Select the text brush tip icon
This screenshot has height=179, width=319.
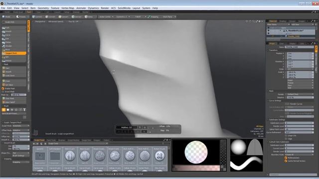[24, 110]
